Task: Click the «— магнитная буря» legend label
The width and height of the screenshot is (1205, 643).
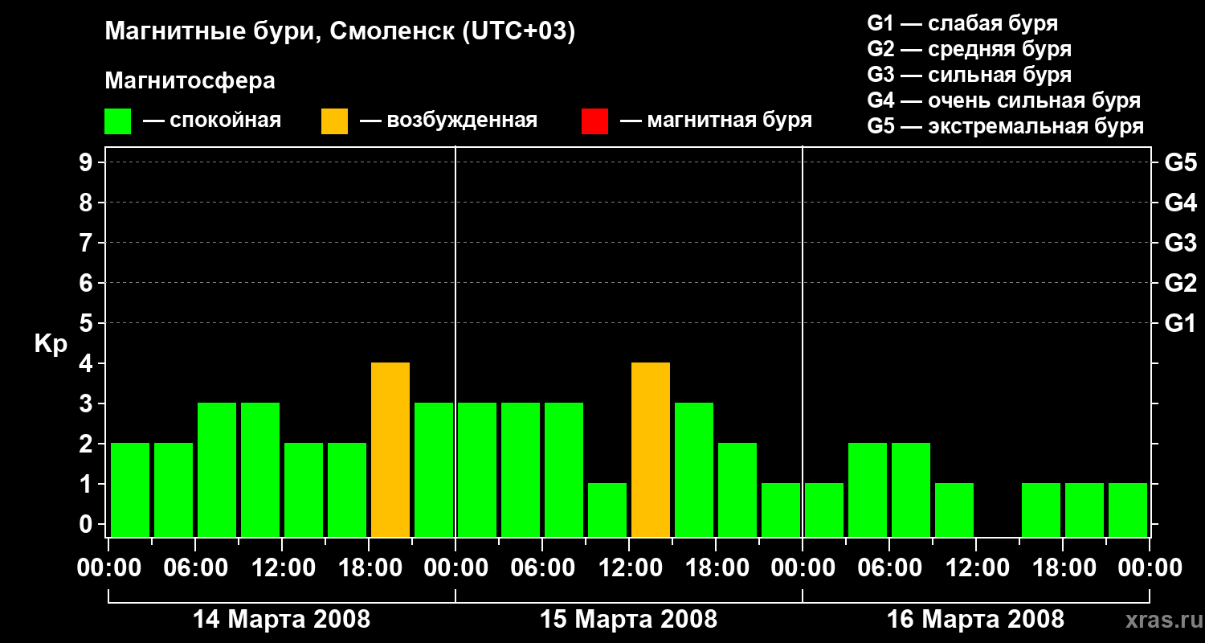Action: [716, 121]
